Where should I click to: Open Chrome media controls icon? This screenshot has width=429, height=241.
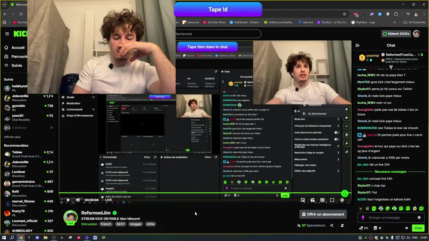(408, 14)
